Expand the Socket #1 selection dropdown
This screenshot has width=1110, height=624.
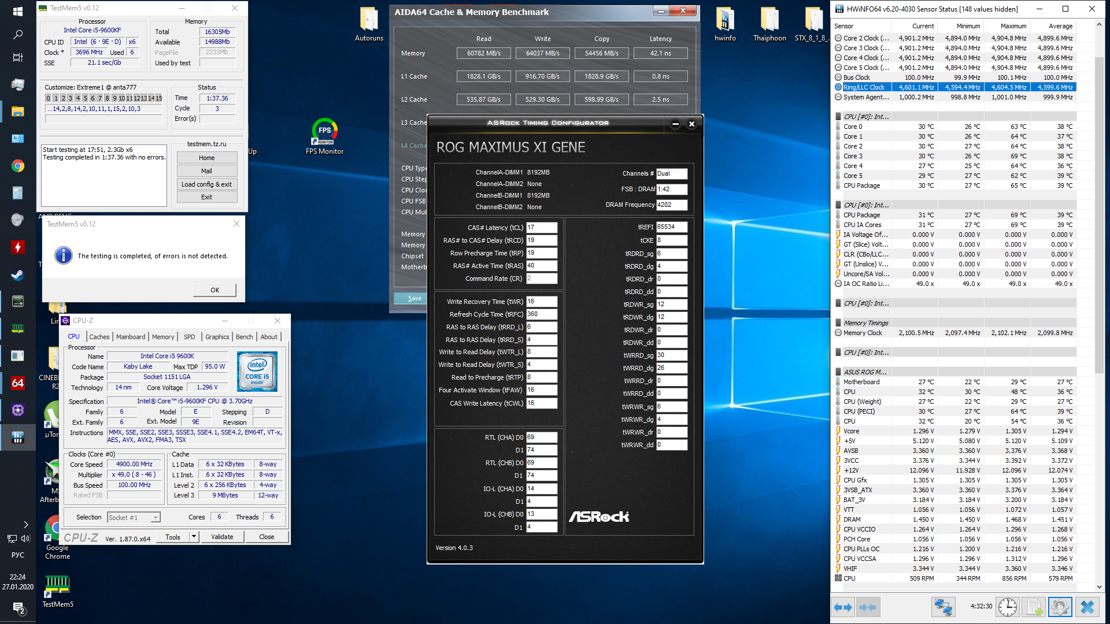[x=156, y=518]
